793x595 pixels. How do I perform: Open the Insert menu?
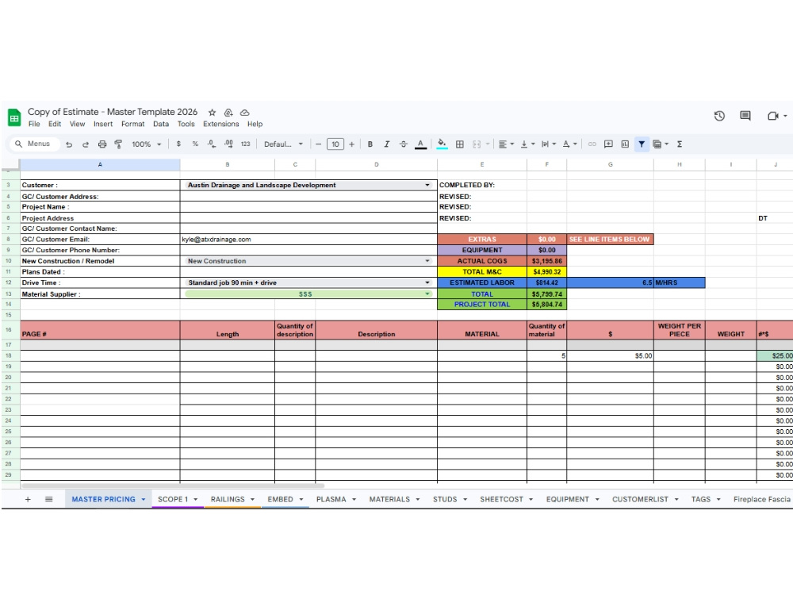point(103,124)
